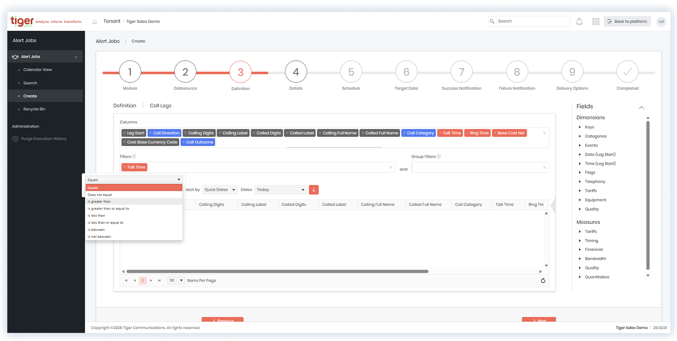Open Recycle Bin in the sidebar
Image resolution: width=677 pixels, height=341 pixels.
(34, 109)
